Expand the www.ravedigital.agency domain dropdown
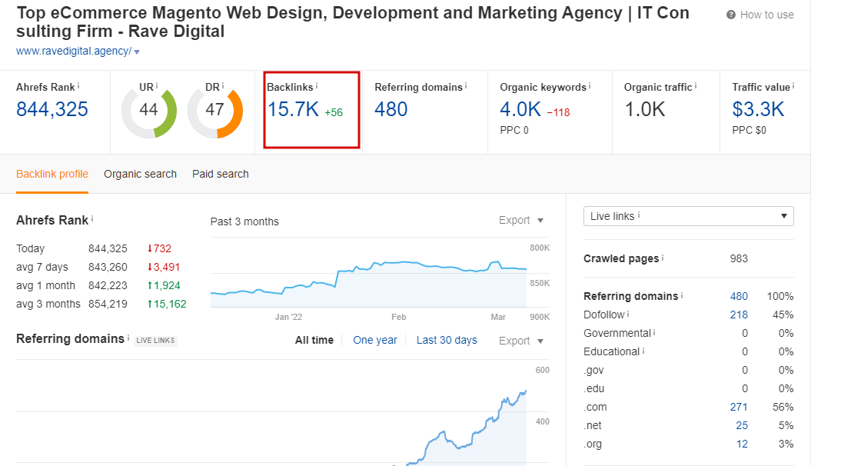The height and width of the screenshot is (466, 841). [x=137, y=52]
